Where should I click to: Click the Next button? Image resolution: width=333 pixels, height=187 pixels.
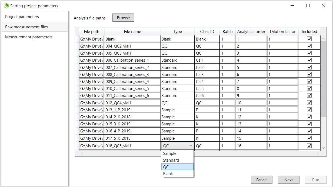coord(288,179)
